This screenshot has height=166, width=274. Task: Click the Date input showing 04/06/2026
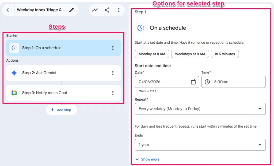(x=161, y=82)
